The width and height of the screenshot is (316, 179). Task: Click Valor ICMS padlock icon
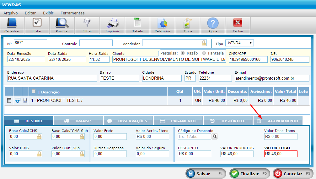(x=39, y=154)
